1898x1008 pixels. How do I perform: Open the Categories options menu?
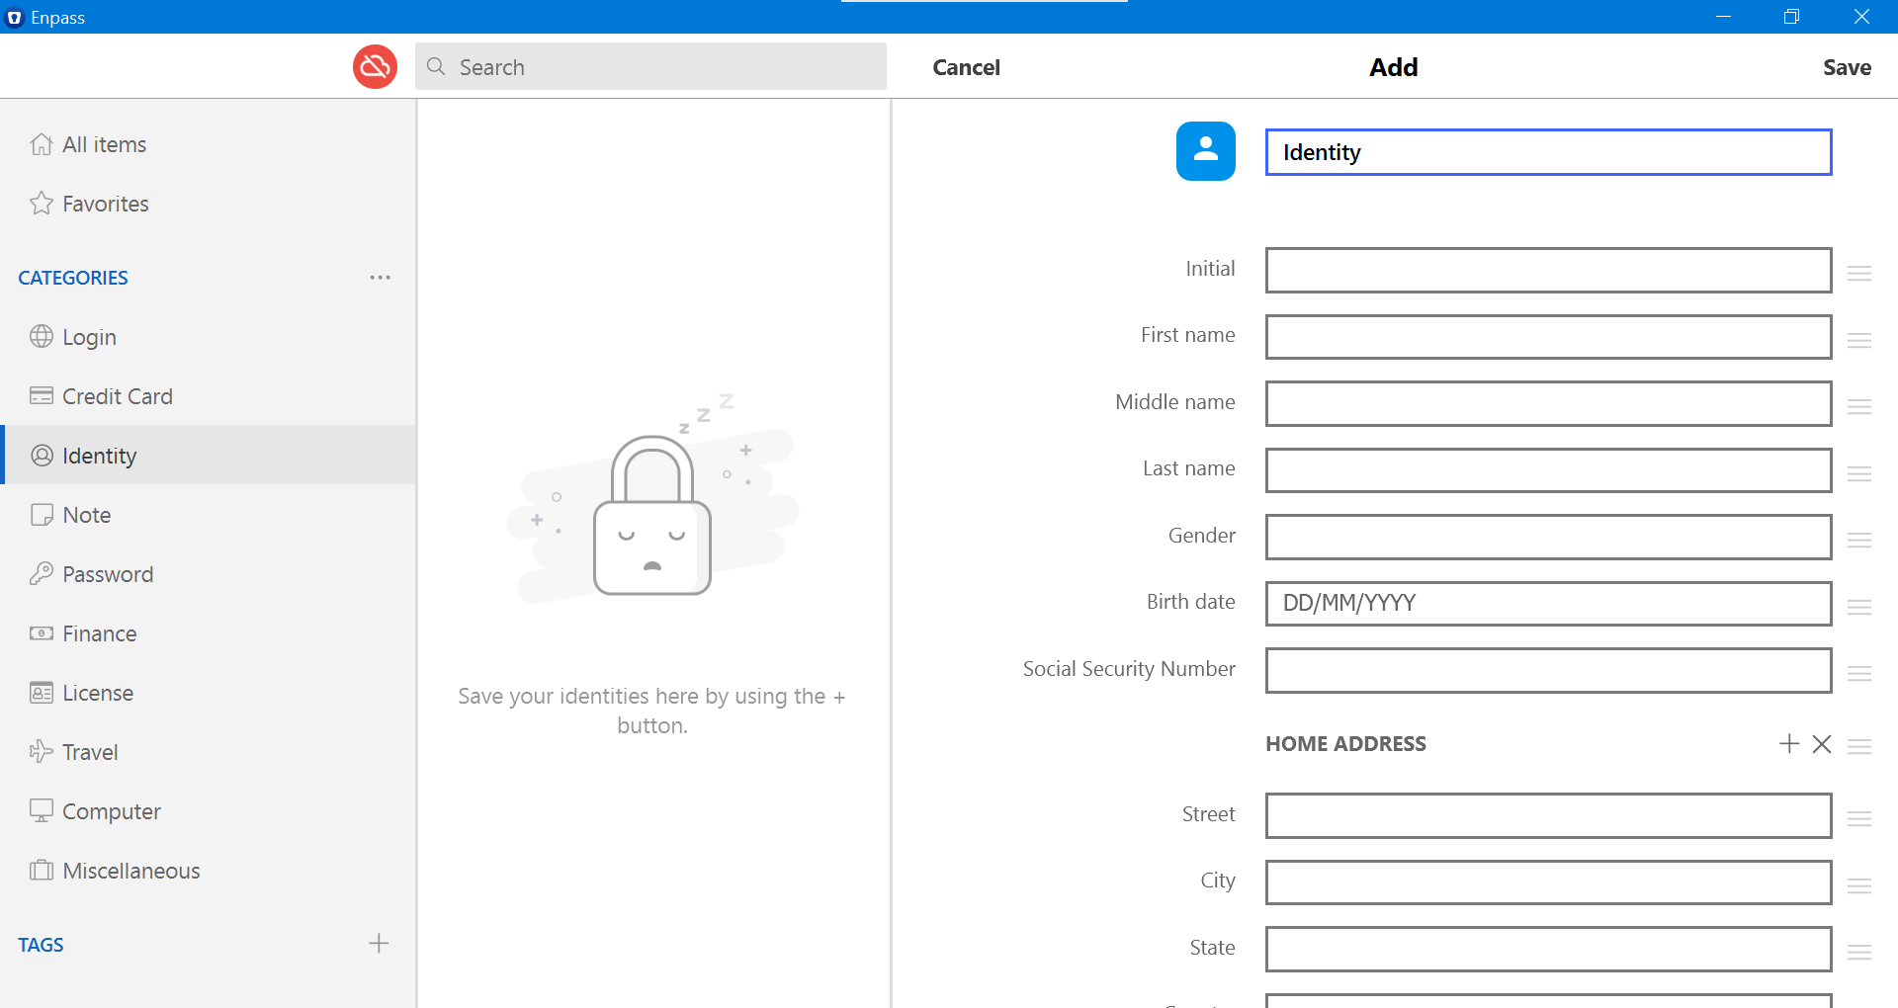coord(381,277)
